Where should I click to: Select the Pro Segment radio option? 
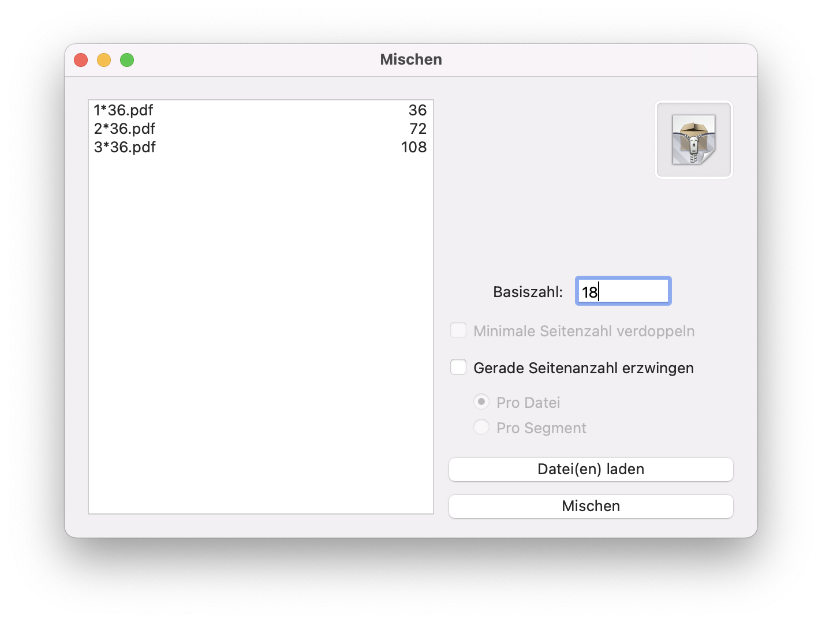[481, 427]
